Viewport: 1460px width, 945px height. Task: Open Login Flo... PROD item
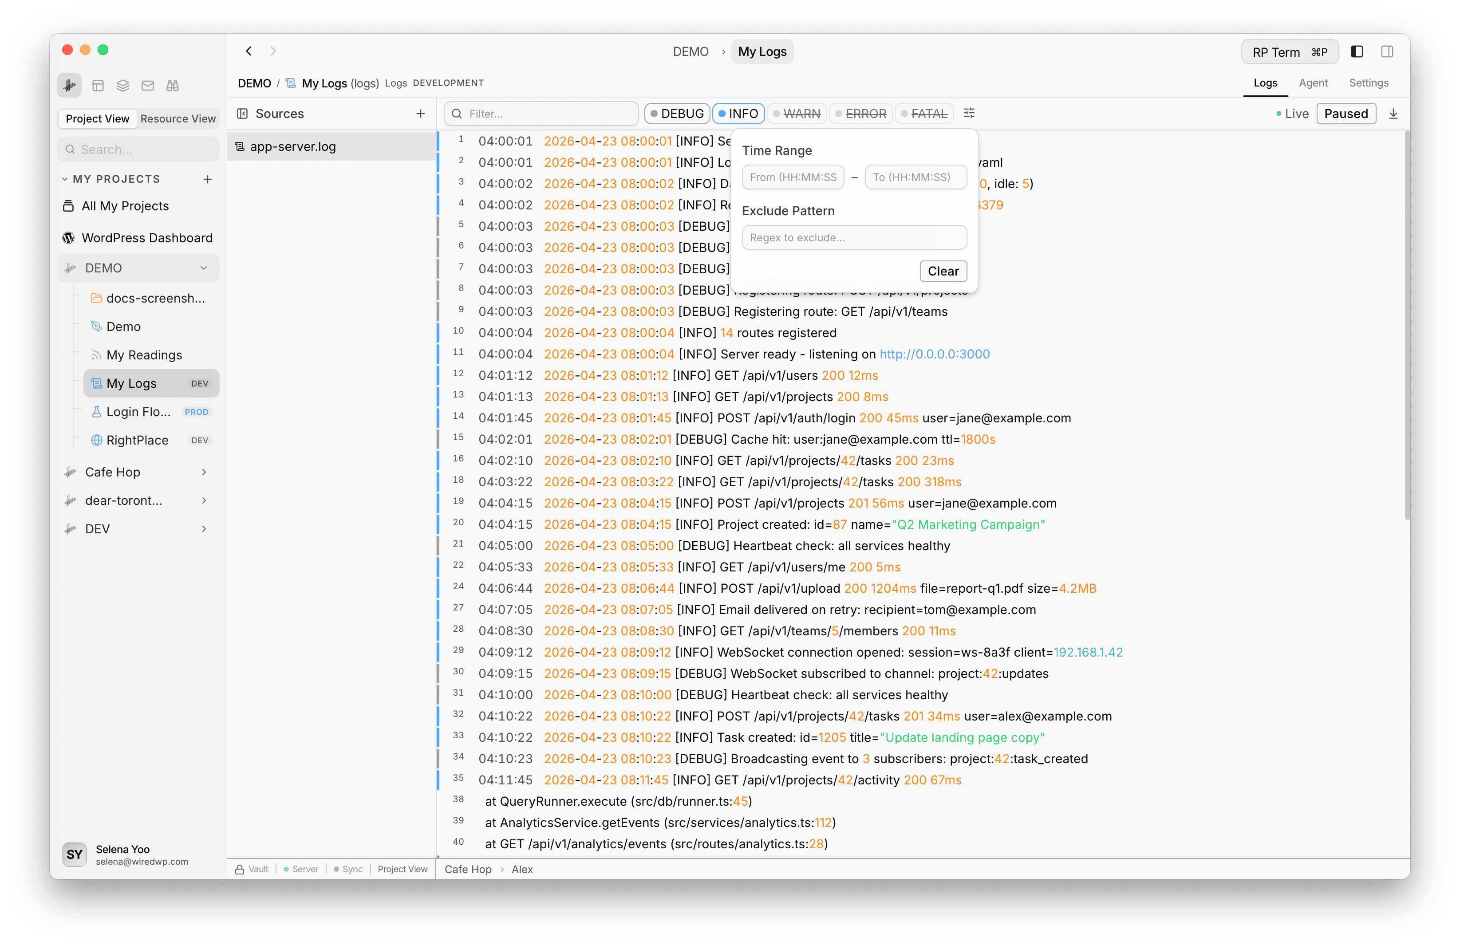click(151, 411)
